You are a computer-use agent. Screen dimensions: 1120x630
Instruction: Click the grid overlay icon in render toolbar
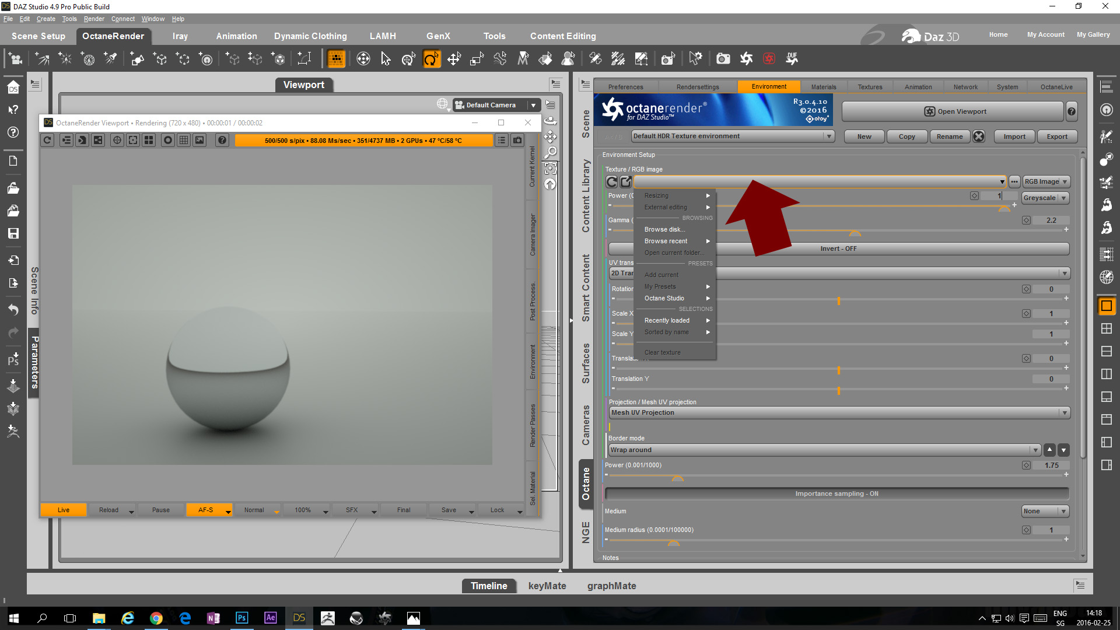pos(184,140)
